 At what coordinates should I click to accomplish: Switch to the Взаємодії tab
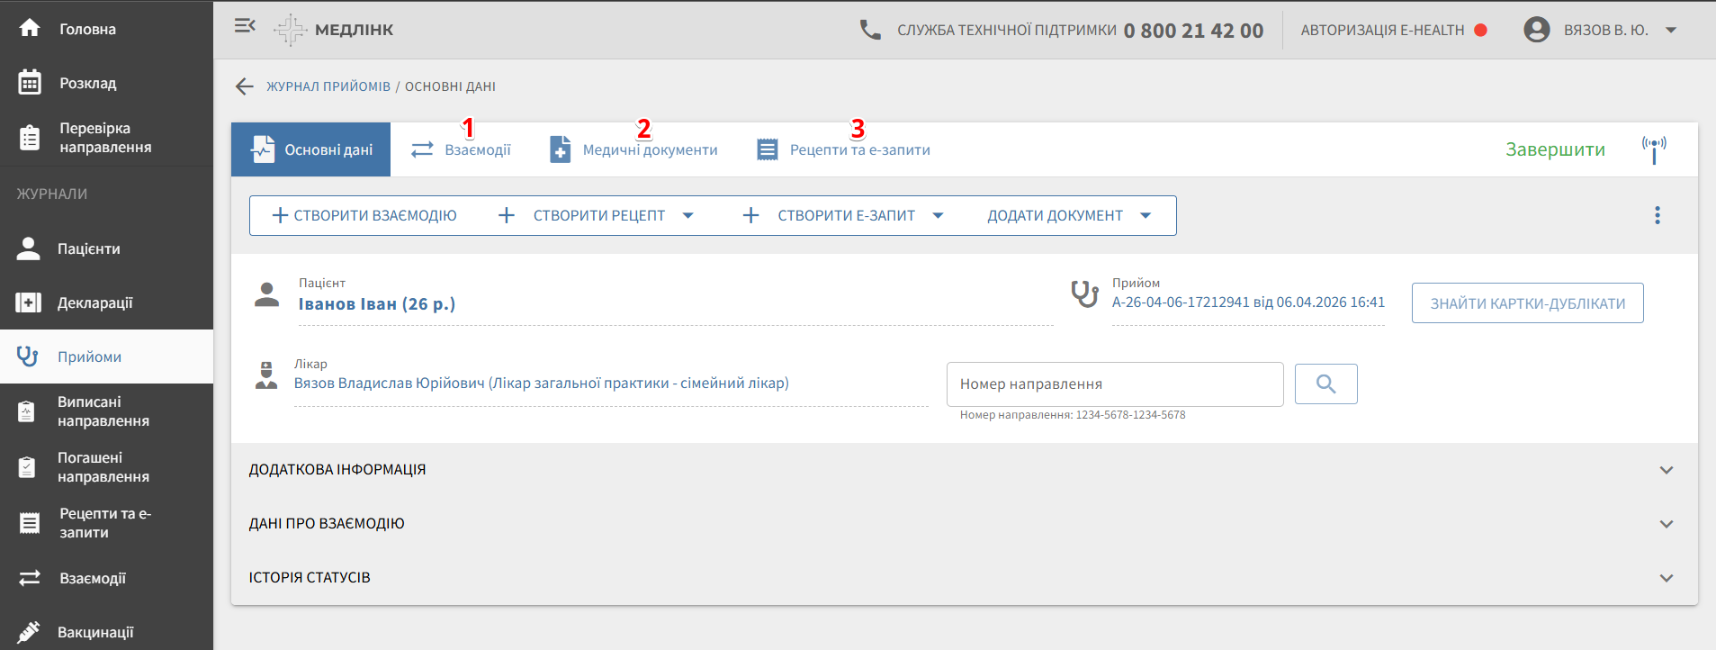(x=461, y=150)
